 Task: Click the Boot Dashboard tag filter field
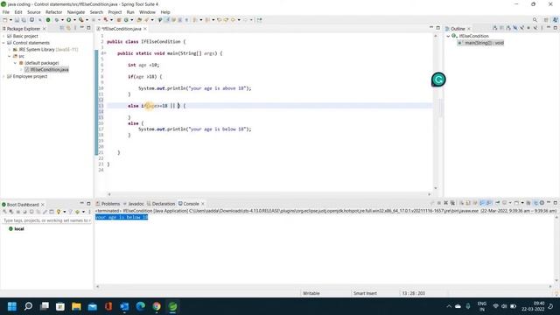click(x=46, y=220)
